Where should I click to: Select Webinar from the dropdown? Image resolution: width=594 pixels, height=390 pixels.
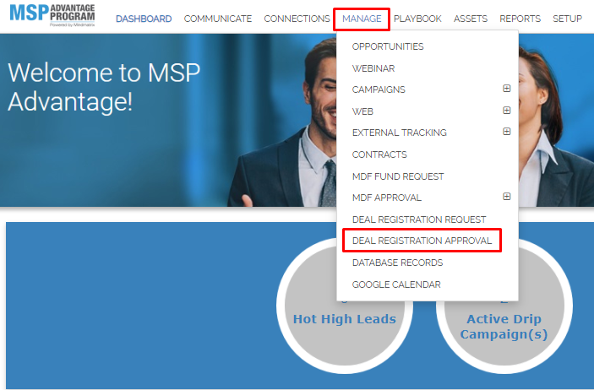(373, 68)
